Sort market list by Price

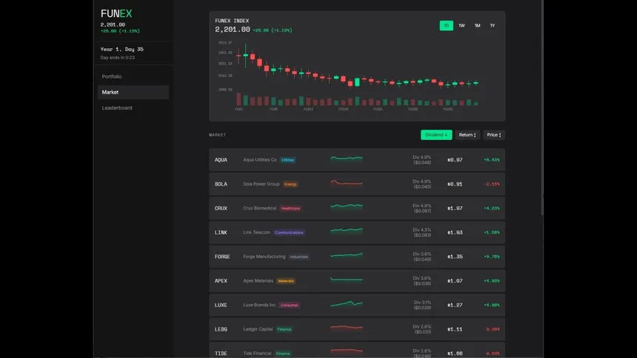pos(494,135)
